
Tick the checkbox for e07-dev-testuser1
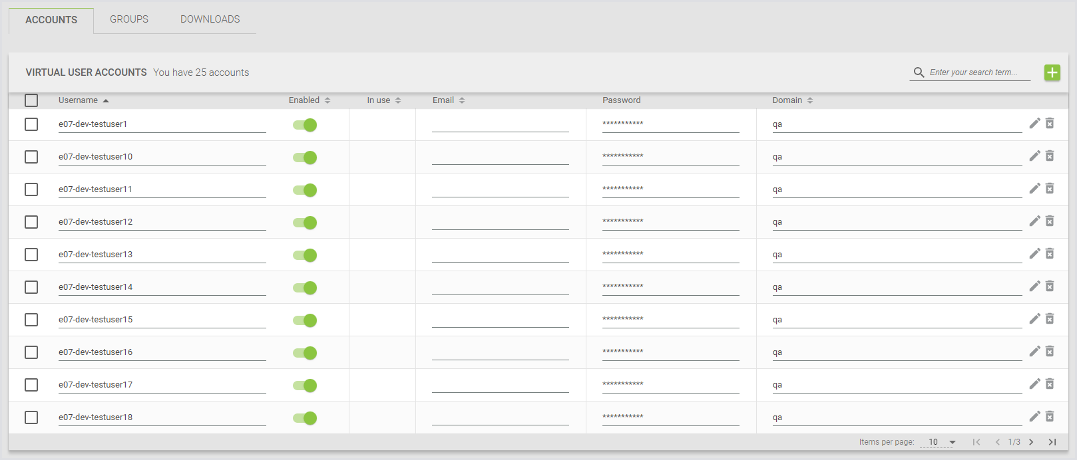pos(31,124)
